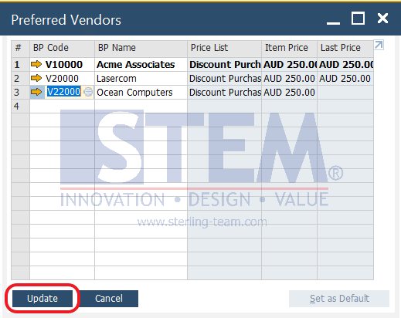
Task: Click the # column header
Action: pyautogui.click(x=20, y=48)
